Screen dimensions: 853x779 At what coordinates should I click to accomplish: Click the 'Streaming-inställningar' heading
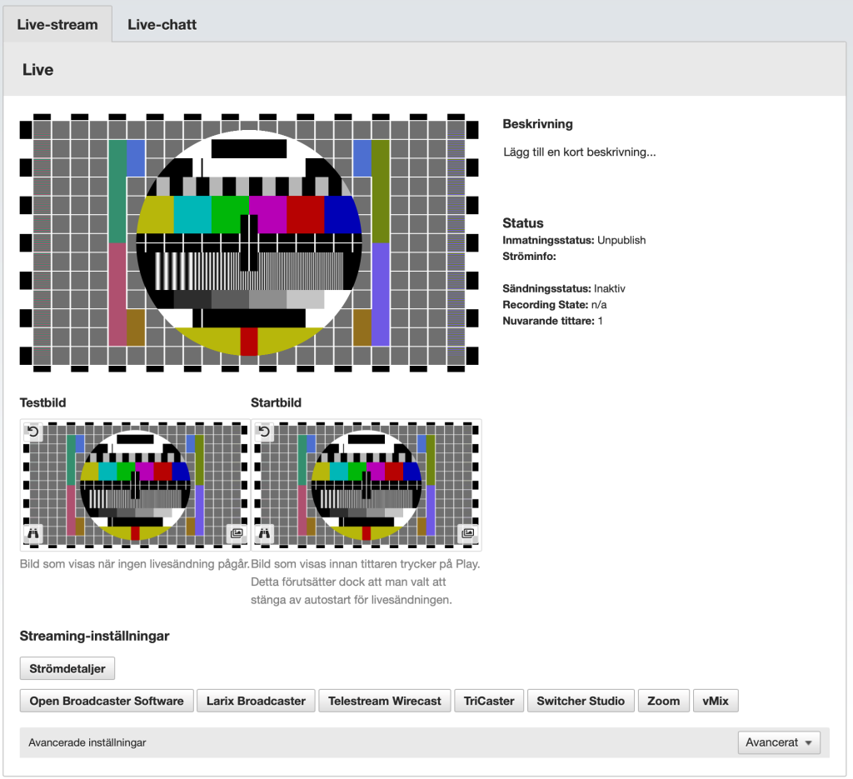[x=95, y=636]
